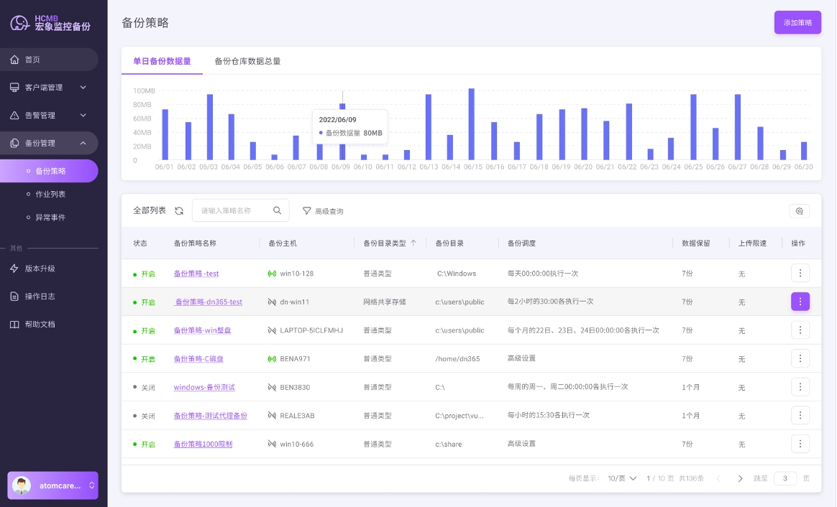Open the actions menu for 测试代理备份 row
The image size is (837, 507).
(800, 415)
